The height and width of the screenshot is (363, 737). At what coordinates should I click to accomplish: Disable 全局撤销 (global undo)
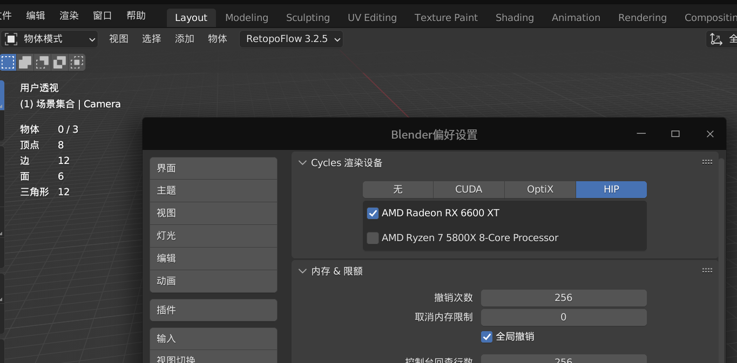(x=486, y=337)
